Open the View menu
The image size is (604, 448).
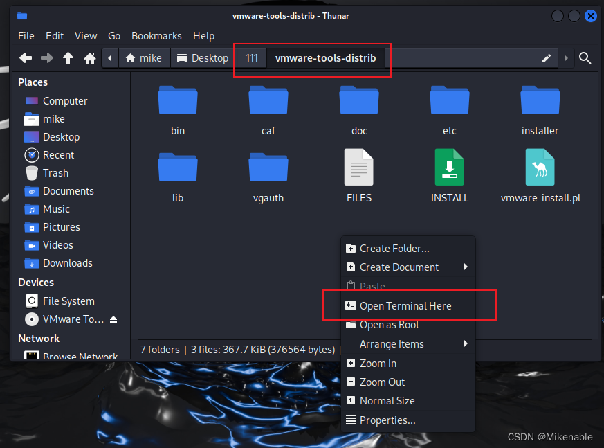click(x=86, y=36)
